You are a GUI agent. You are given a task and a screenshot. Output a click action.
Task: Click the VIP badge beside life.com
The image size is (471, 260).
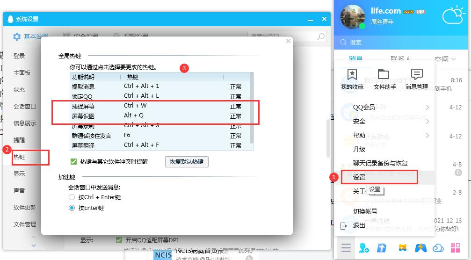click(420, 12)
